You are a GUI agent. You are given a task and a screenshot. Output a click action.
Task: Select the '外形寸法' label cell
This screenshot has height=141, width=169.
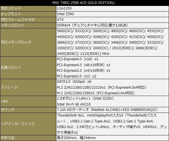tap(28, 138)
